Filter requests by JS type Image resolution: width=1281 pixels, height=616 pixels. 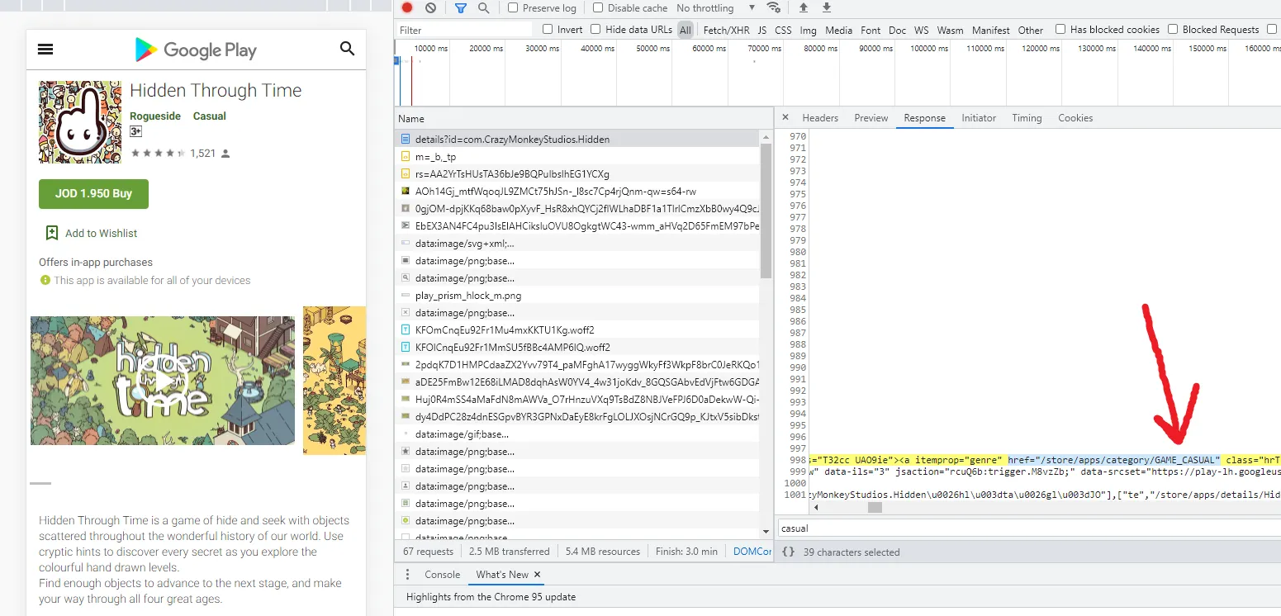pyautogui.click(x=762, y=31)
